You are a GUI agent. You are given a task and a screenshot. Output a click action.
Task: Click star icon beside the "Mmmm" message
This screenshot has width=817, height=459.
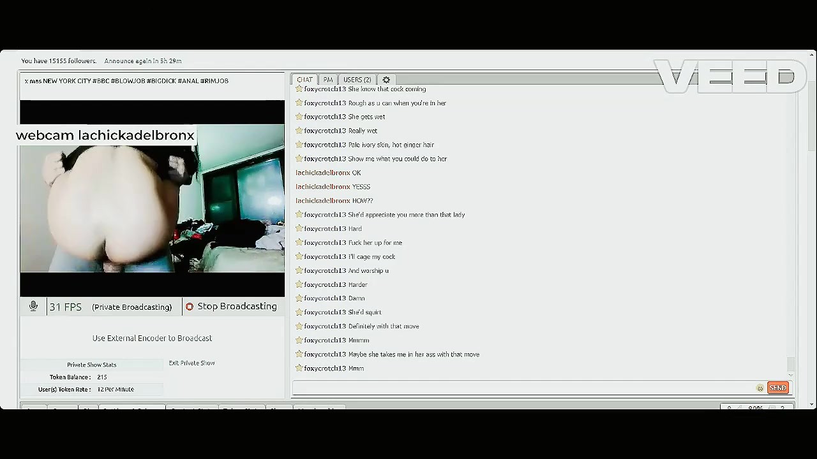click(x=299, y=340)
